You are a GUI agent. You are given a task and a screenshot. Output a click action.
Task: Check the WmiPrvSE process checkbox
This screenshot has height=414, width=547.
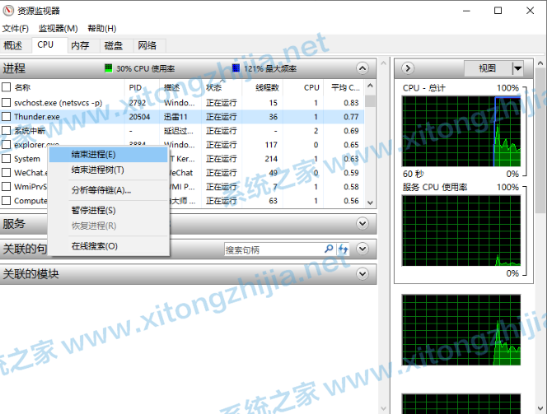(7, 187)
